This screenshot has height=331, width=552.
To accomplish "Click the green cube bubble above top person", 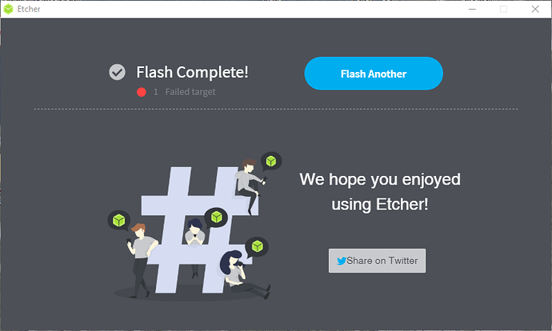I will [x=271, y=162].
